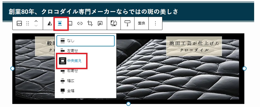The height and width of the screenshot is (107, 260).
Task: Choose 右寄せ alignment
Action: coord(86,71)
